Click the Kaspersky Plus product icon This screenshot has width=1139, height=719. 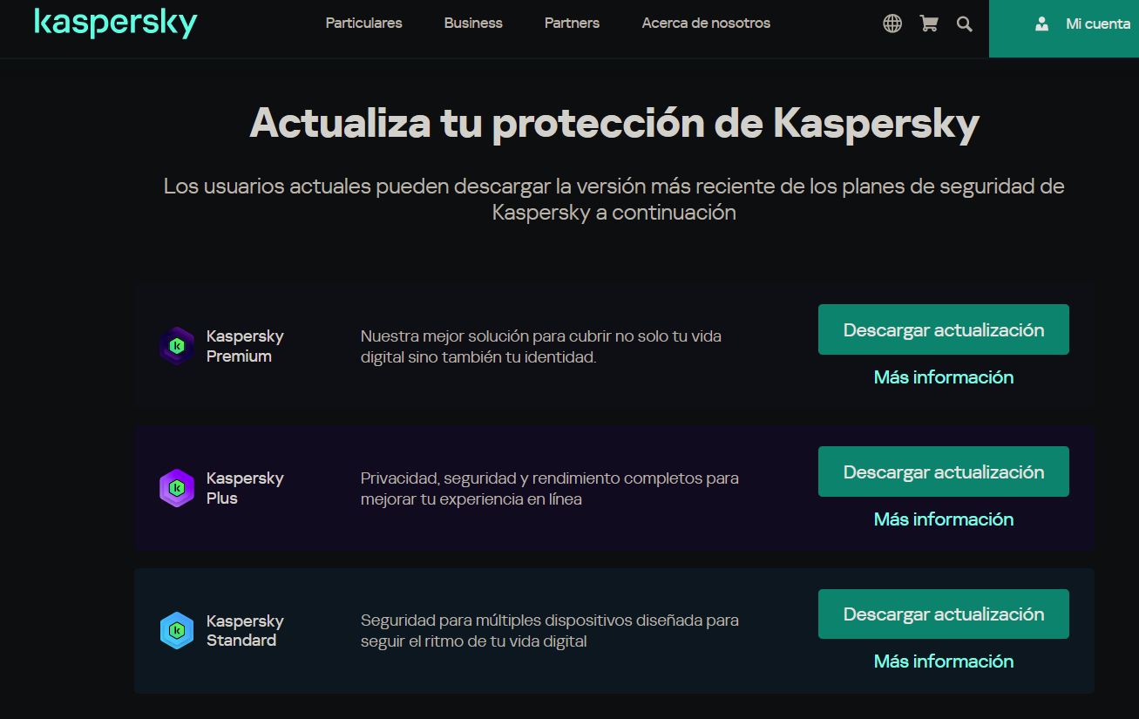point(177,488)
